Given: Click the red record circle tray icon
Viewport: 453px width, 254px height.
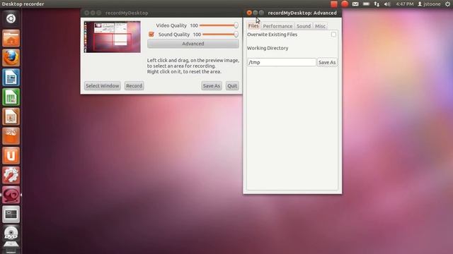Looking at the screenshot, I should (x=345, y=4).
